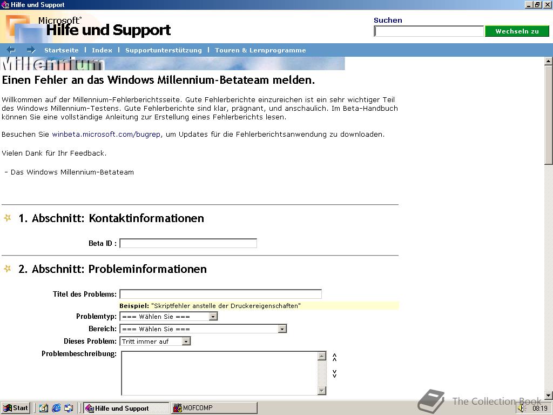Click the 08:19 clock in the tray
This screenshot has height=415, width=553.
pyautogui.click(x=539, y=409)
